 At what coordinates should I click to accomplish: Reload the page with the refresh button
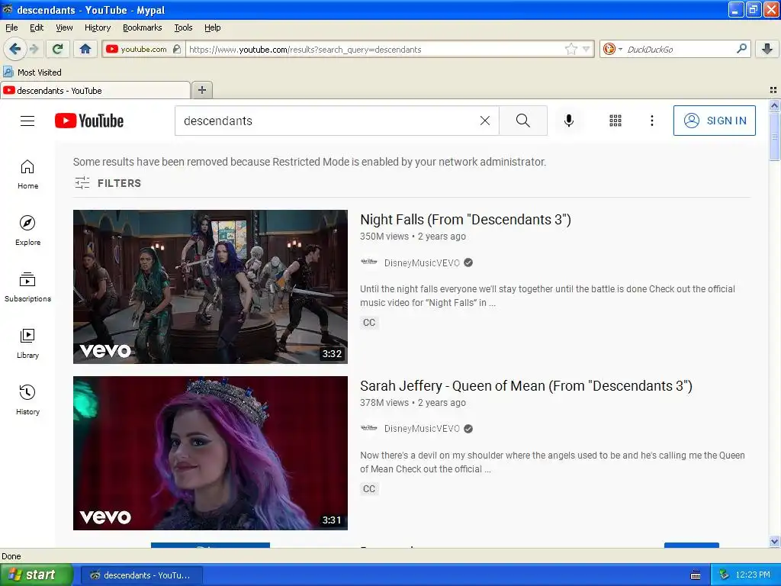tap(58, 49)
